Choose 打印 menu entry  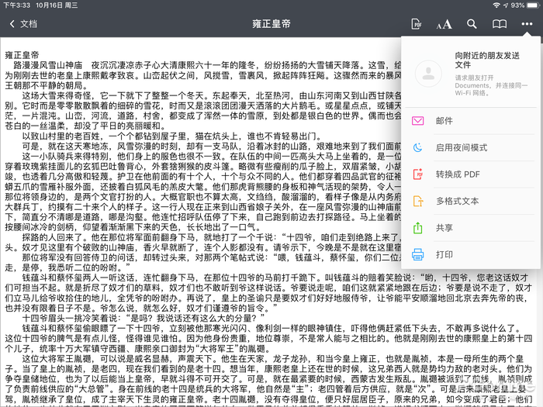pos(471,255)
